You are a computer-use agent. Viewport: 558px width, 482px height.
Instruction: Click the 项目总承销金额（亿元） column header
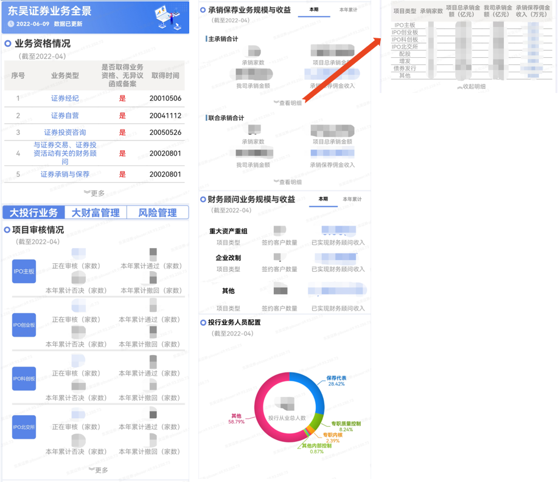[x=463, y=11]
